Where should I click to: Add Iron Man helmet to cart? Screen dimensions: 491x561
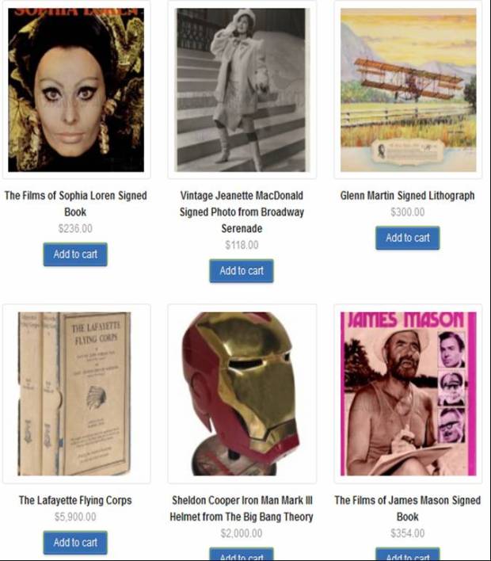pyautogui.click(x=242, y=554)
